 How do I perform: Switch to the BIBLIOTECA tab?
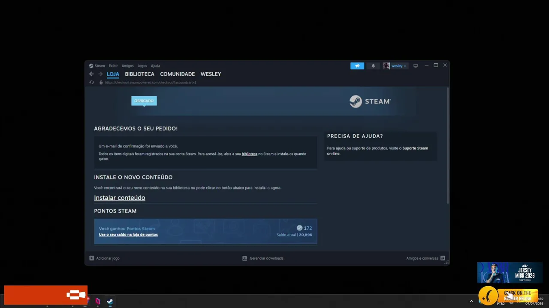[x=139, y=74]
